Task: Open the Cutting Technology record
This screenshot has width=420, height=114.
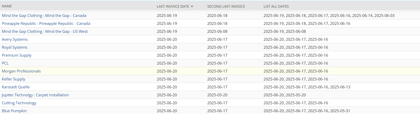Action: tap(19, 103)
